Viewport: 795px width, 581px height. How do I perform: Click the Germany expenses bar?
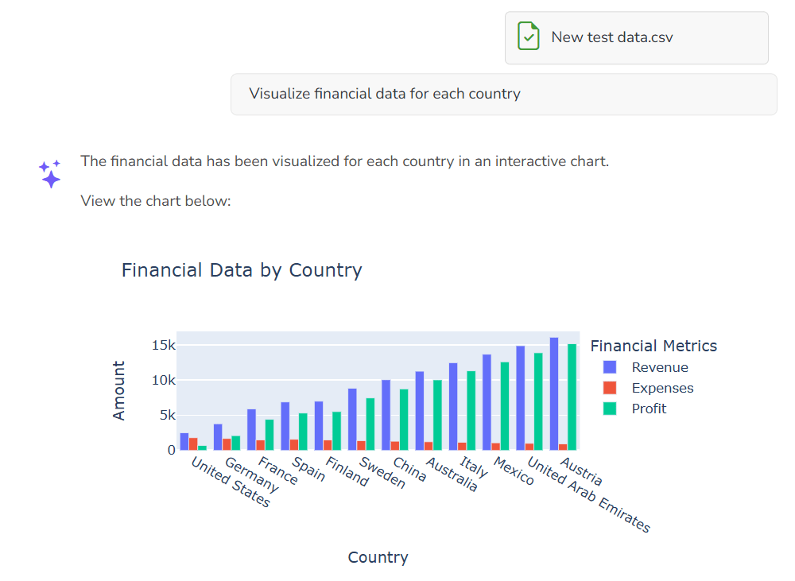227,443
